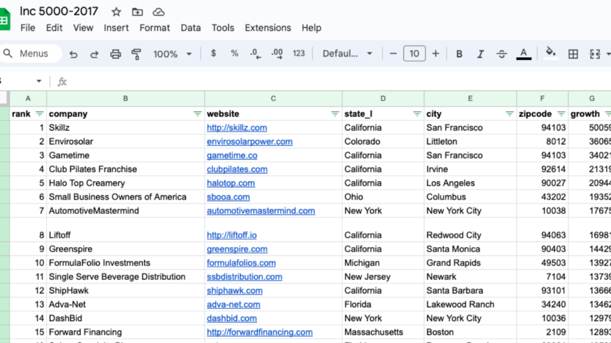Select the Gametime company cell

125,155
